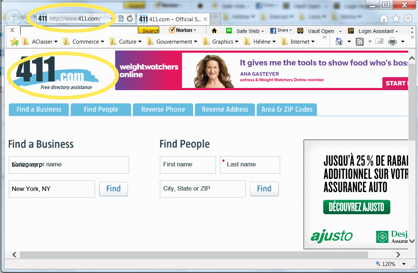Click the command bar Home page icon
Screen dimensions: 418x273
coord(339,41)
